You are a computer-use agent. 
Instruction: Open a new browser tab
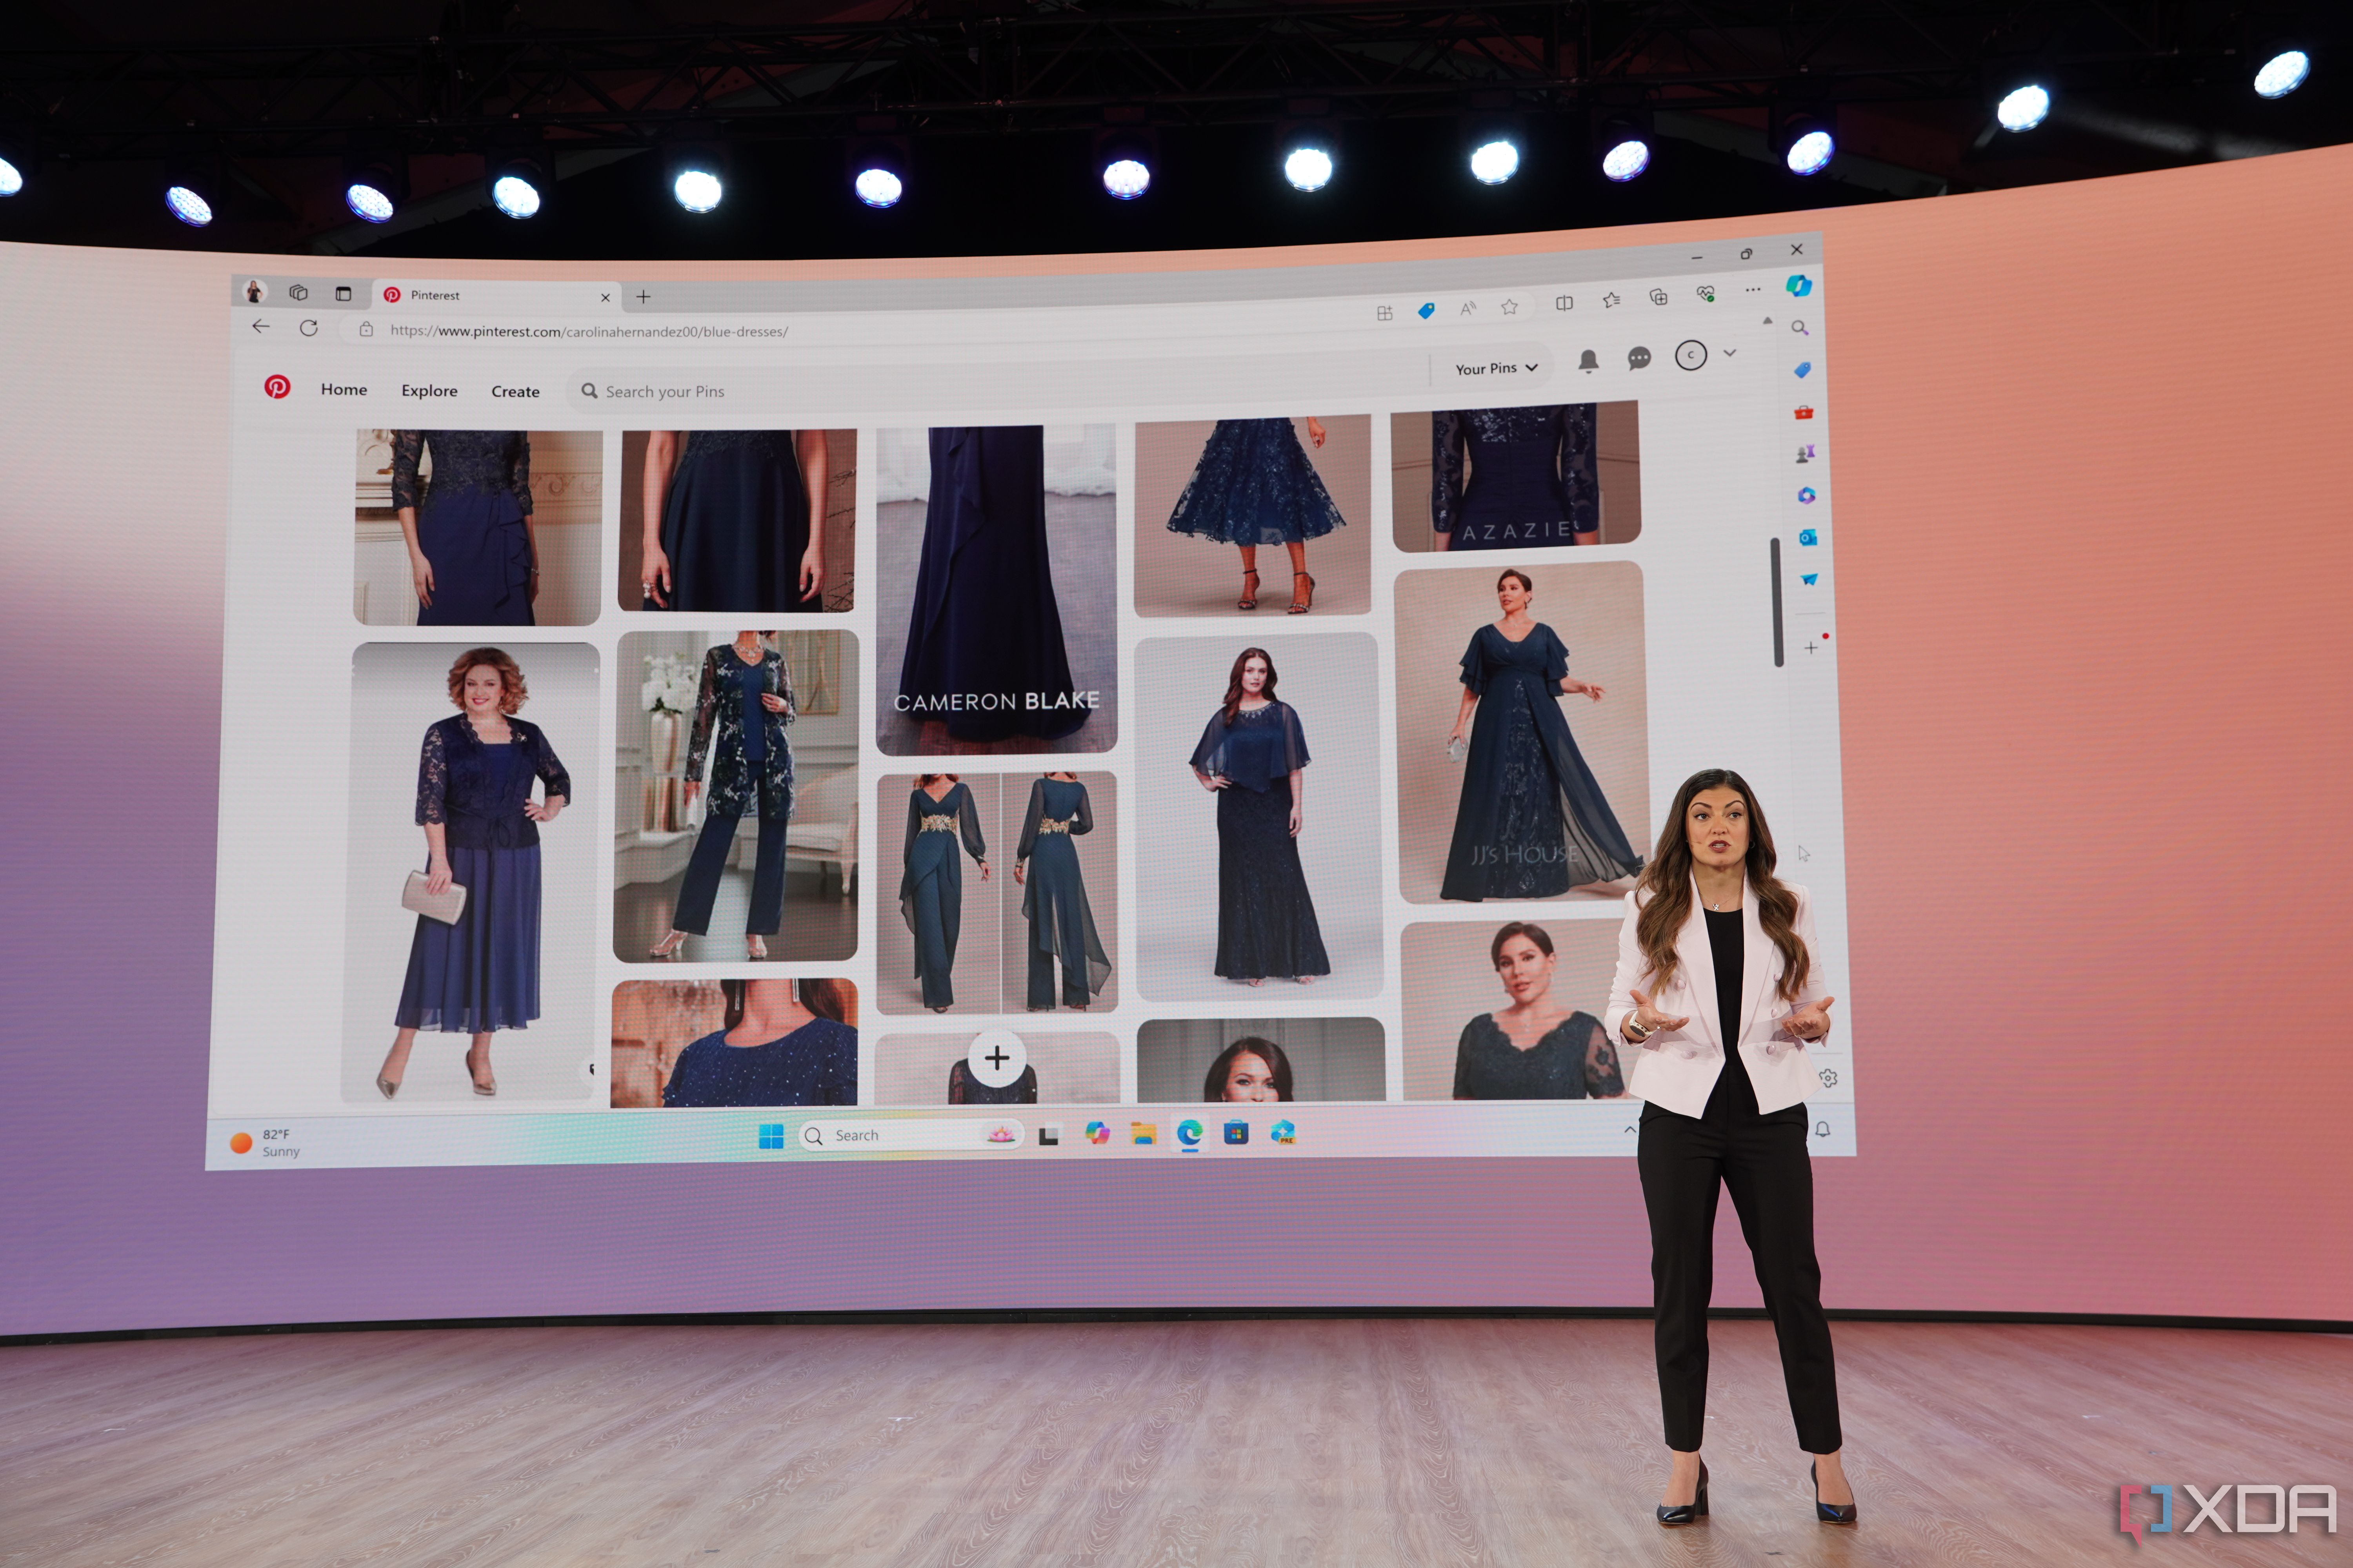pos(643,297)
